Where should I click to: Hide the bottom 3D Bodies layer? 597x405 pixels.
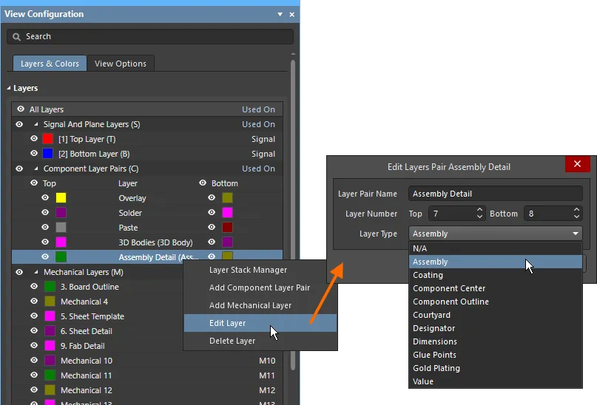(x=212, y=242)
